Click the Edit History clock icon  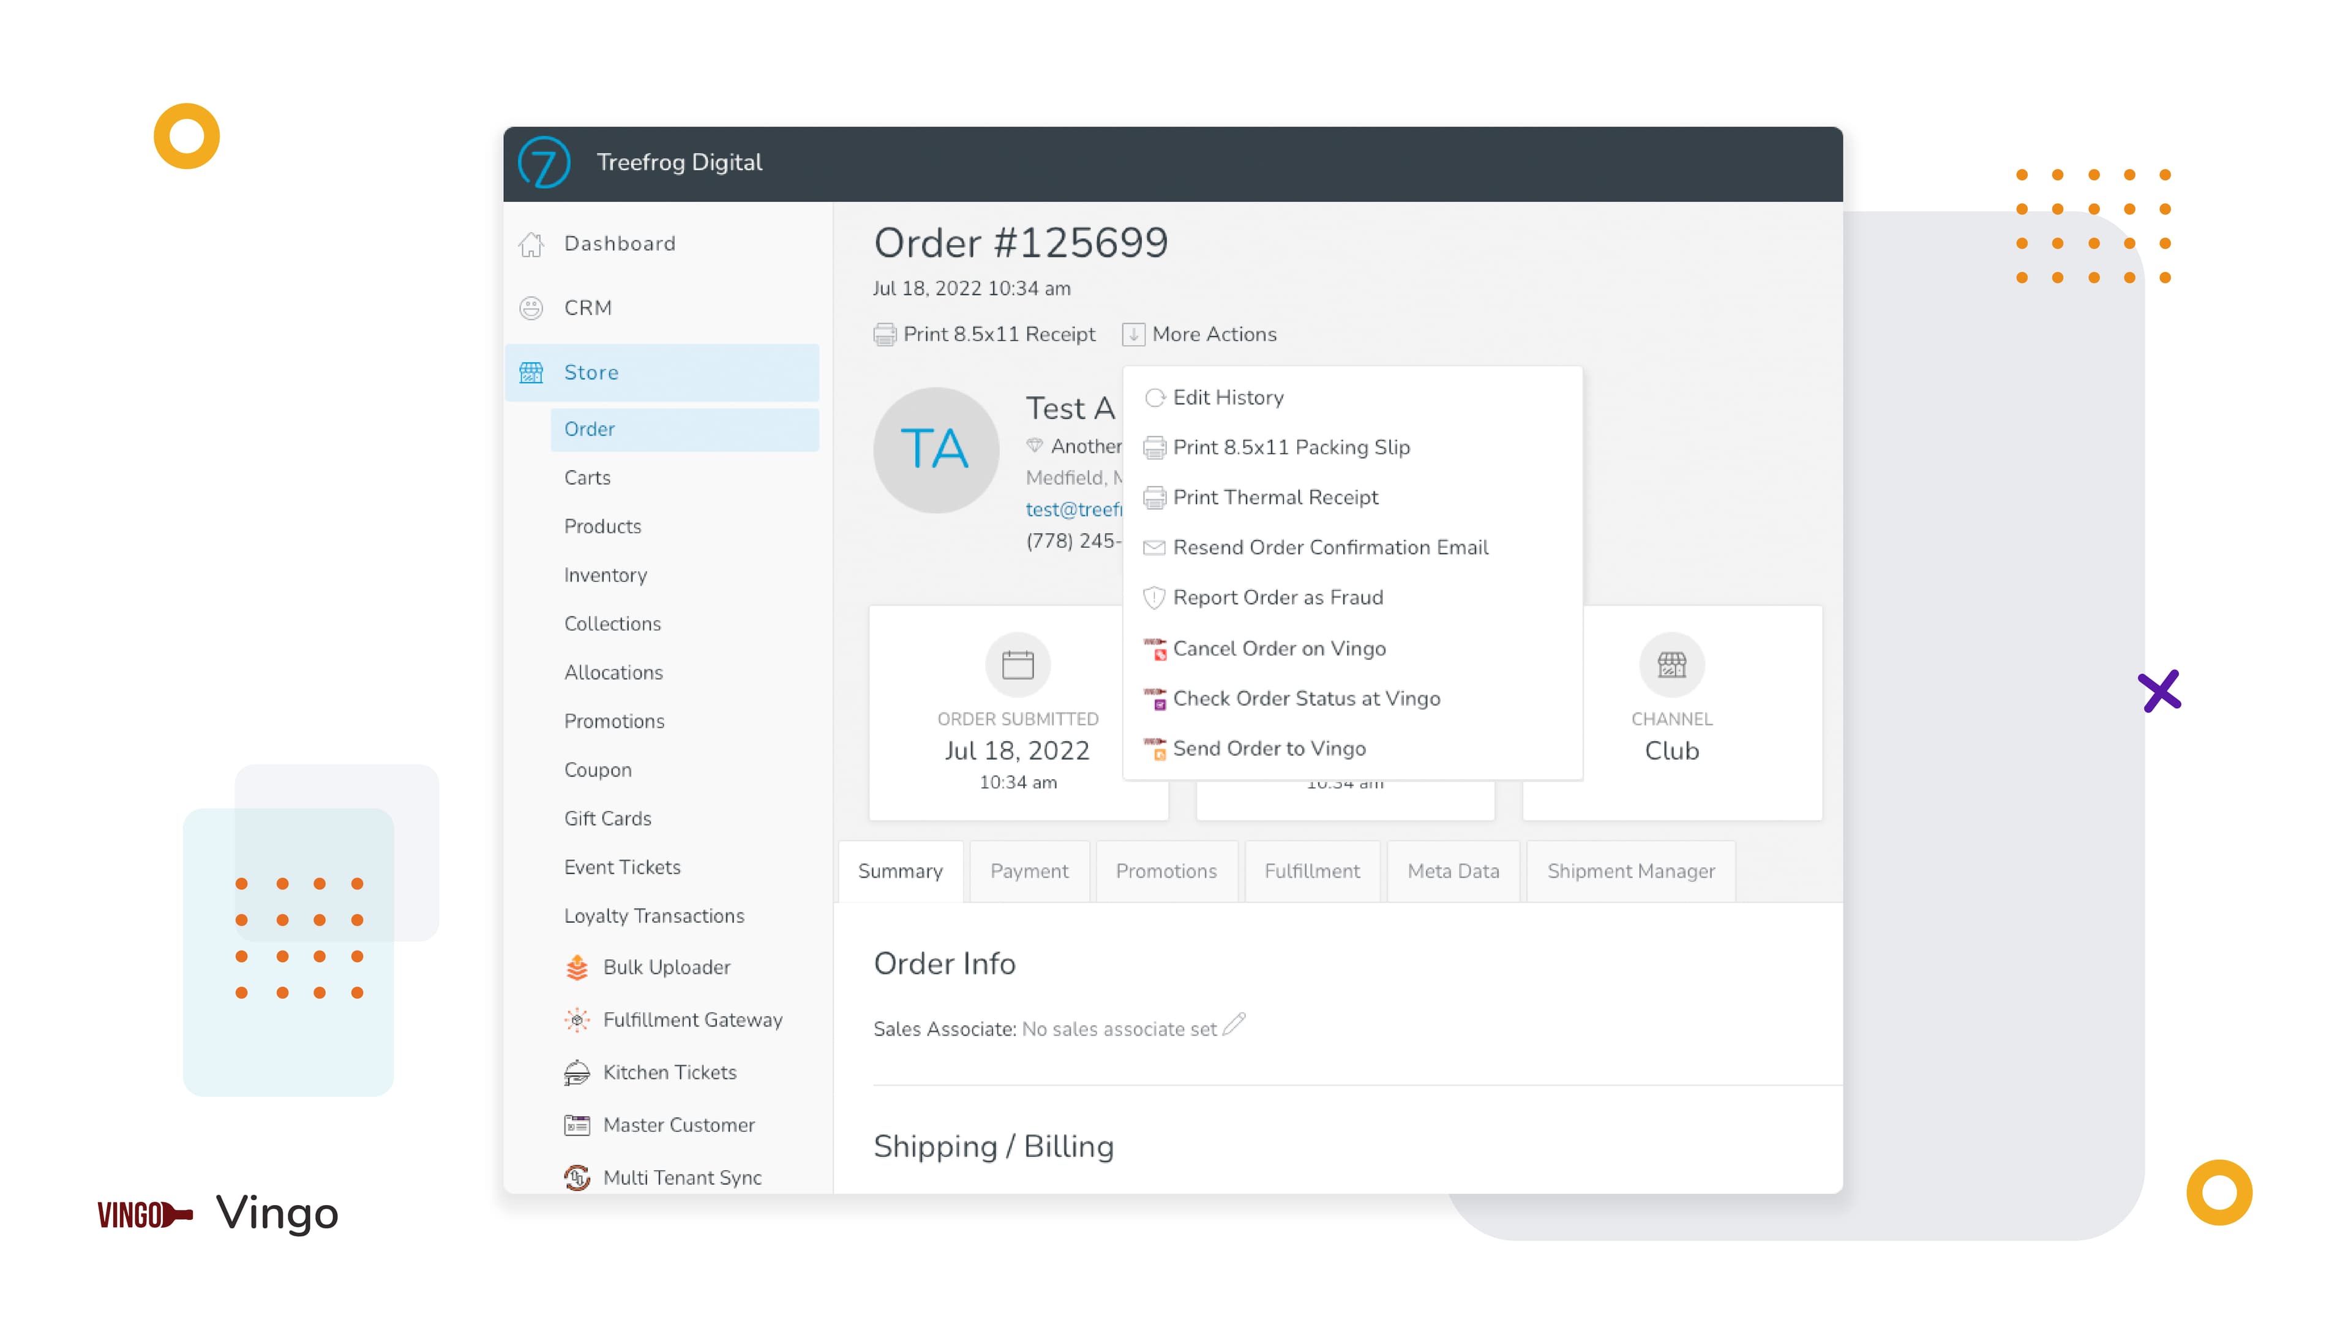click(1155, 398)
